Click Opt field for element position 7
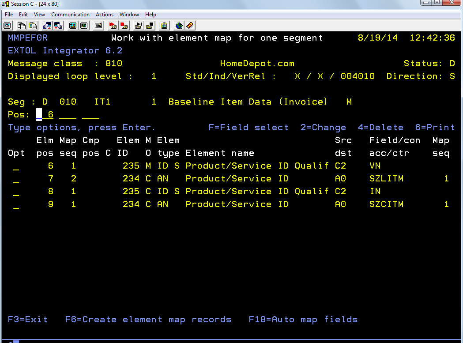This screenshot has height=343, width=463. [x=16, y=179]
